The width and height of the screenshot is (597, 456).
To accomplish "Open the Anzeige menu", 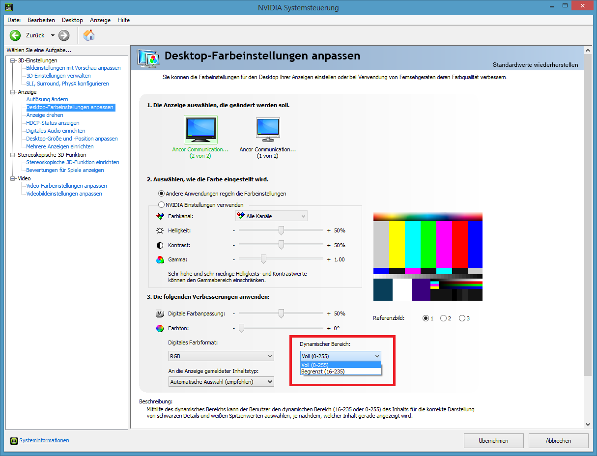I will (100, 20).
